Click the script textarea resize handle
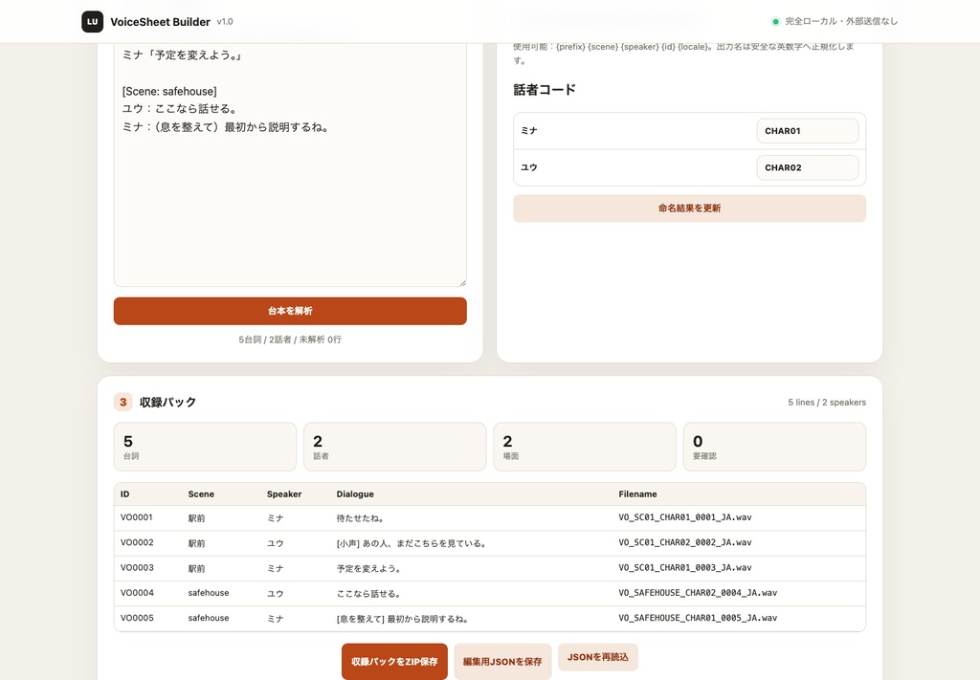Screen dimensions: 980x680 coord(462,282)
